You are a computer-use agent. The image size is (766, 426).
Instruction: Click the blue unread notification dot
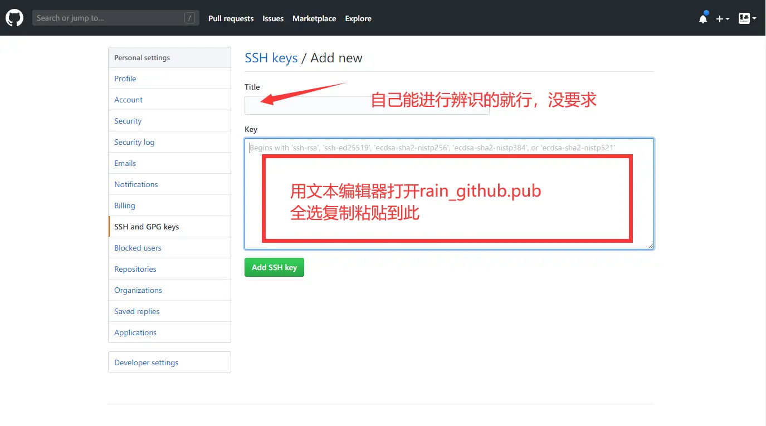click(x=706, y=12)
